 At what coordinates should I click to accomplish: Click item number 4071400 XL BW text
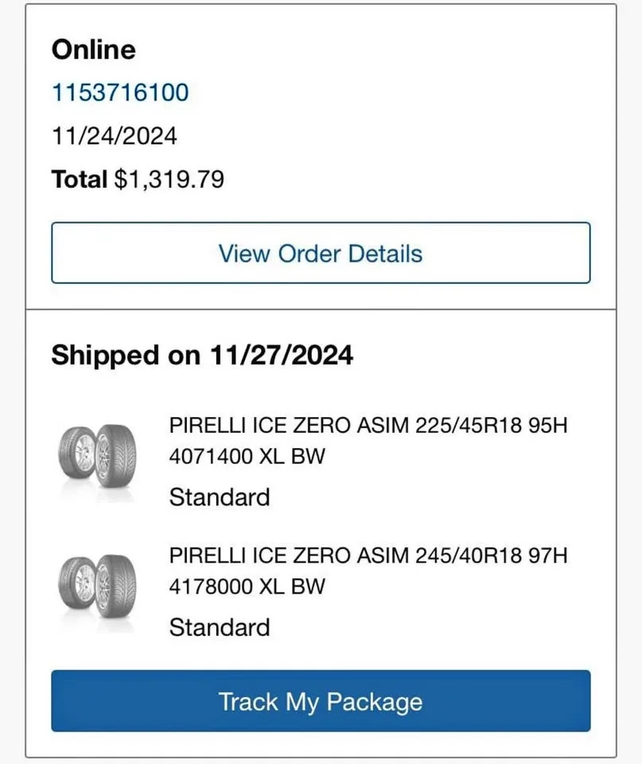(x=247, y=456)
